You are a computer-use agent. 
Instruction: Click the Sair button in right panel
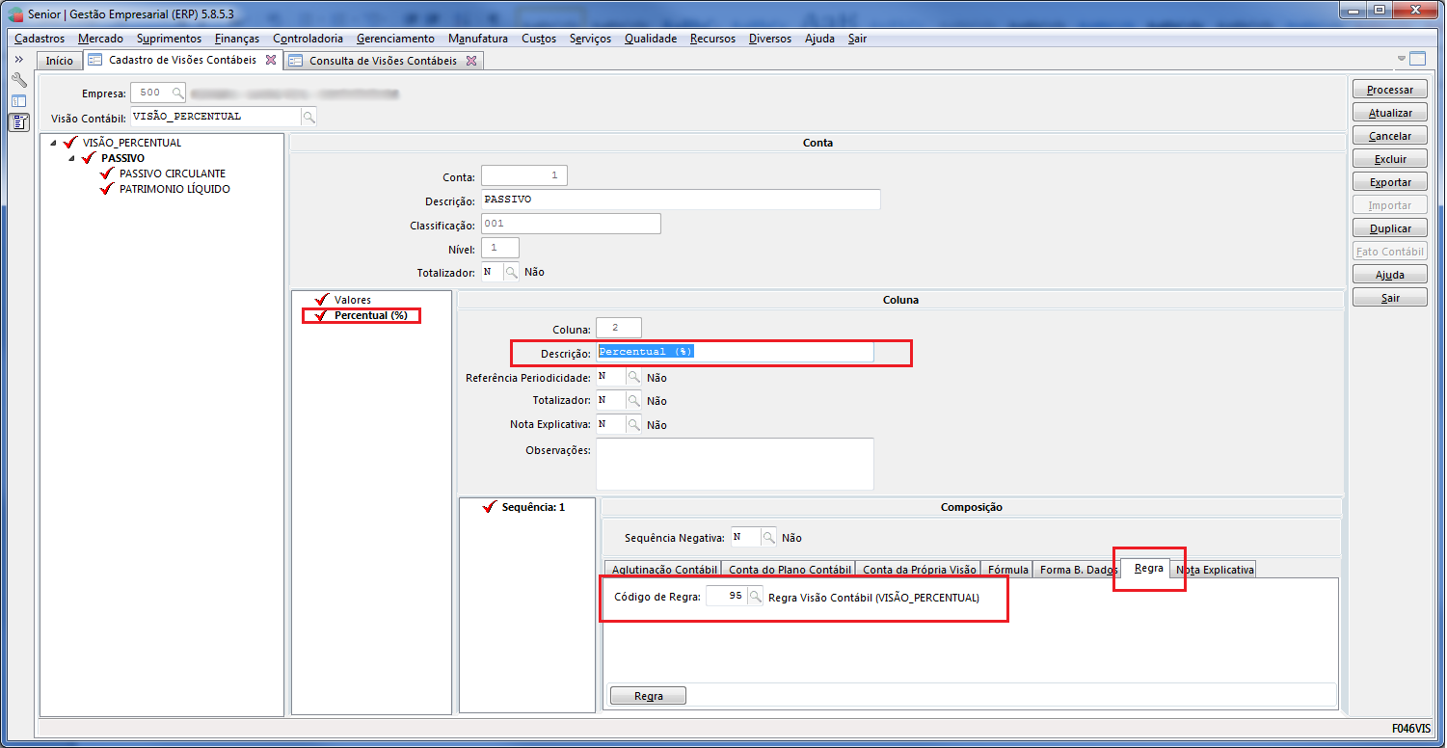(x=1390, y=298)
